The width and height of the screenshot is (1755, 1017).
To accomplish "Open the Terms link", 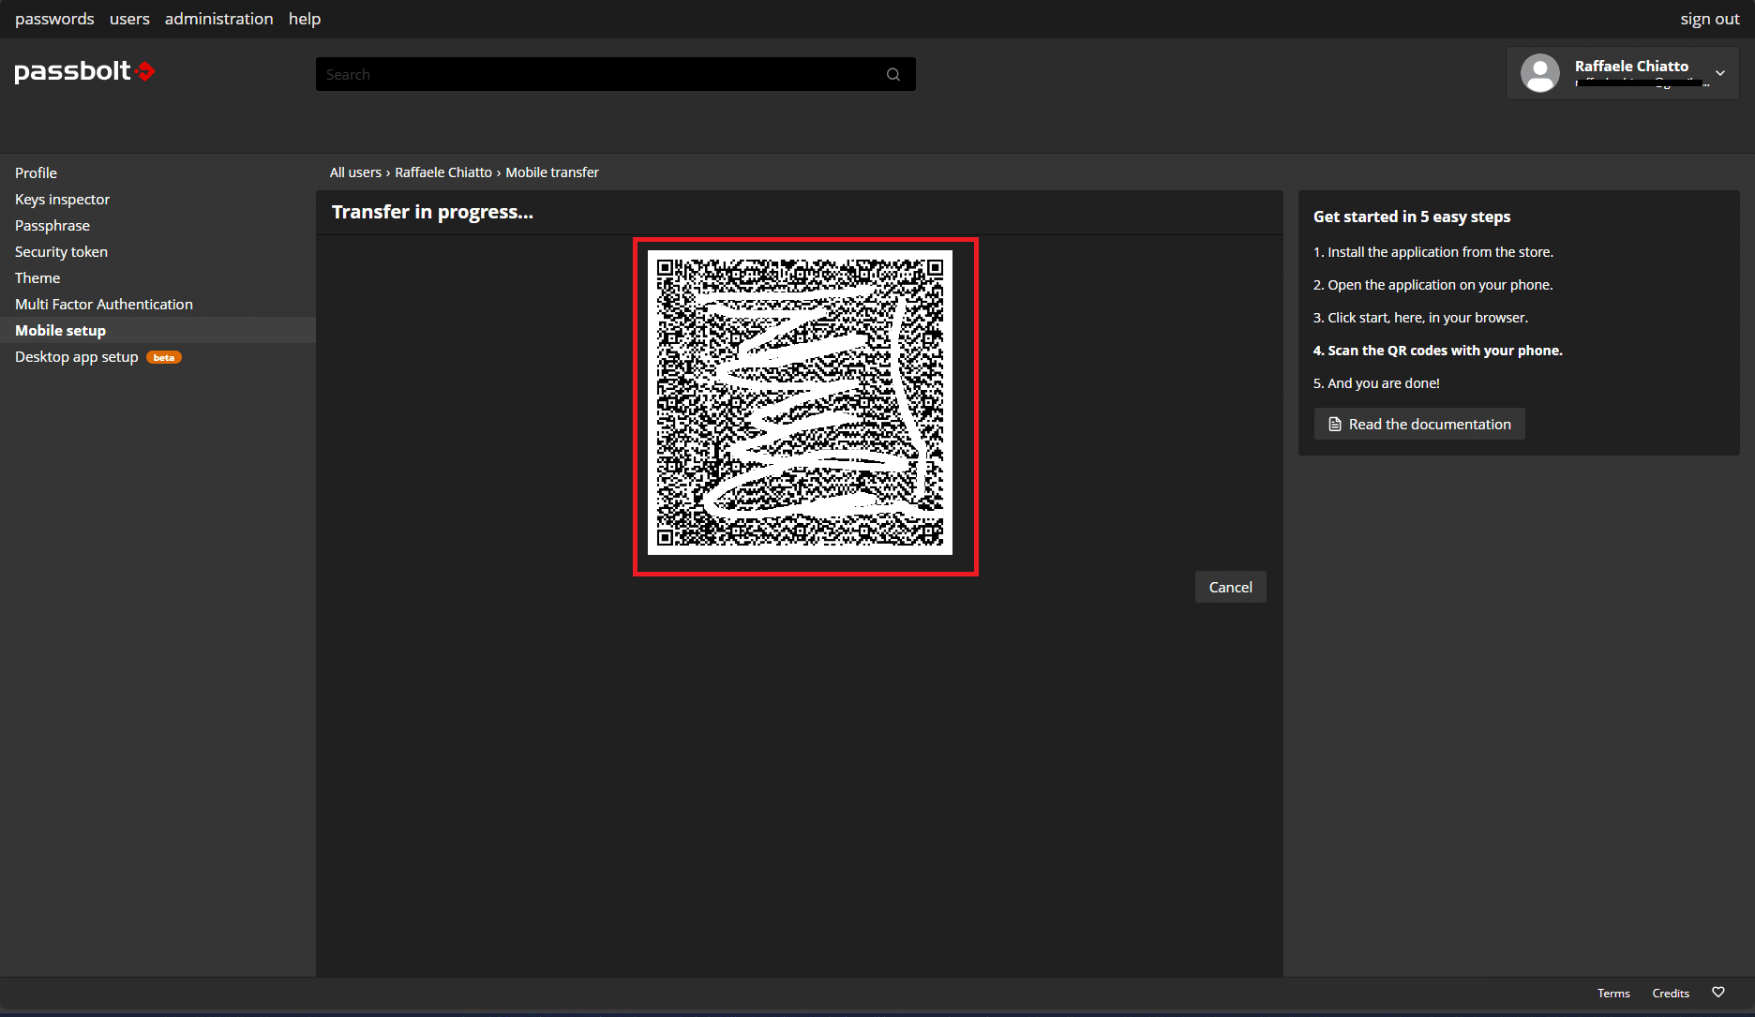I will [x=1613, y=993].
